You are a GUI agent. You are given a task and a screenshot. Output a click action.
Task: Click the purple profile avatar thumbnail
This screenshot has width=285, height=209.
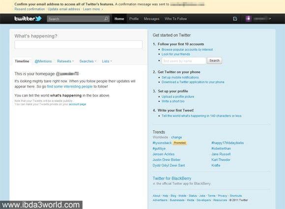(x=249, y=19)
